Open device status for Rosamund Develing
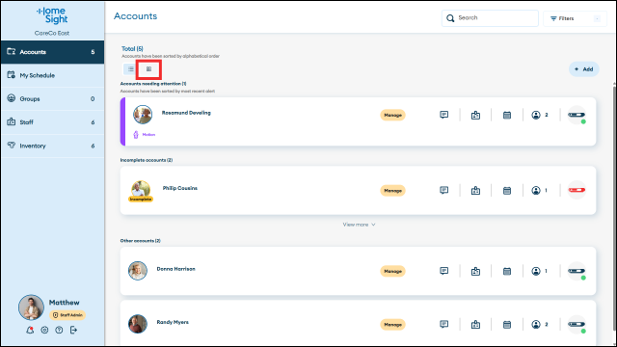 pos(577,116)
